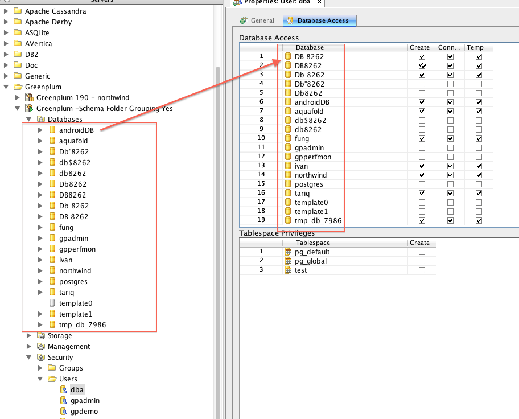Click Create column header in Tablespace Privileges
Screen dimensions: 519x419
pos(422,243)
